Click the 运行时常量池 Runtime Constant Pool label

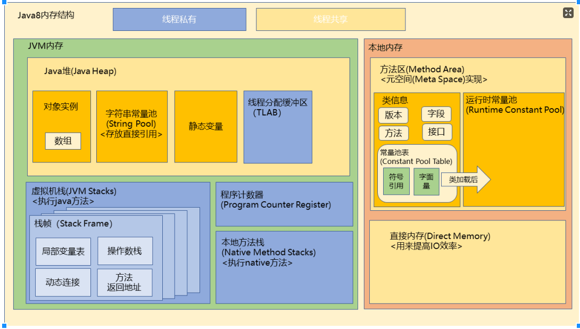click(515, 105)
